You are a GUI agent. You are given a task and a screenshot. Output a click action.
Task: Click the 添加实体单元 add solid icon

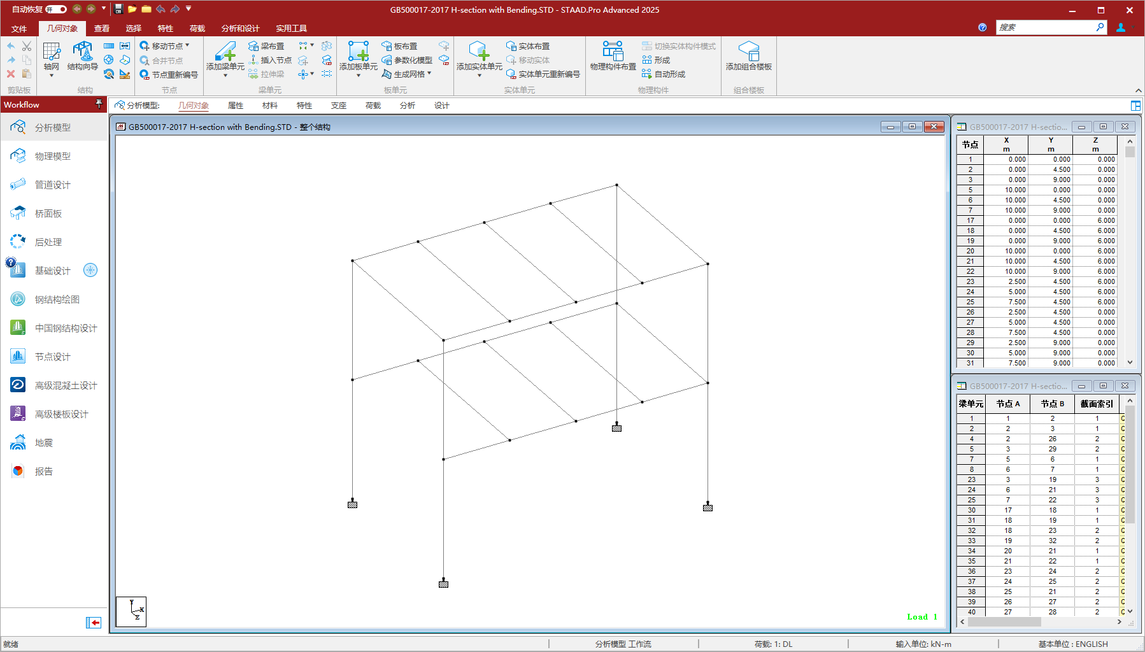click(x=479, y=51)
